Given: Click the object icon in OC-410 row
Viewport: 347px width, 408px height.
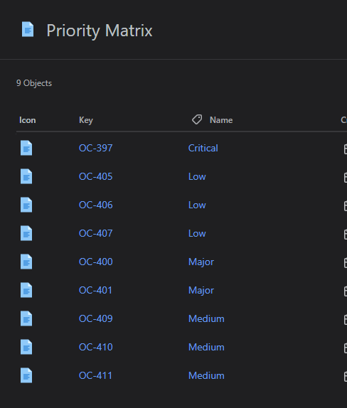Looking at the screenshot, I should (26, 347).
